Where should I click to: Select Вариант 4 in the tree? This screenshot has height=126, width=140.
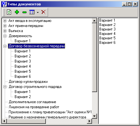click(x=23, y=66)
